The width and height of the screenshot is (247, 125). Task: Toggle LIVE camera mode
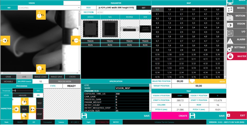24,77
